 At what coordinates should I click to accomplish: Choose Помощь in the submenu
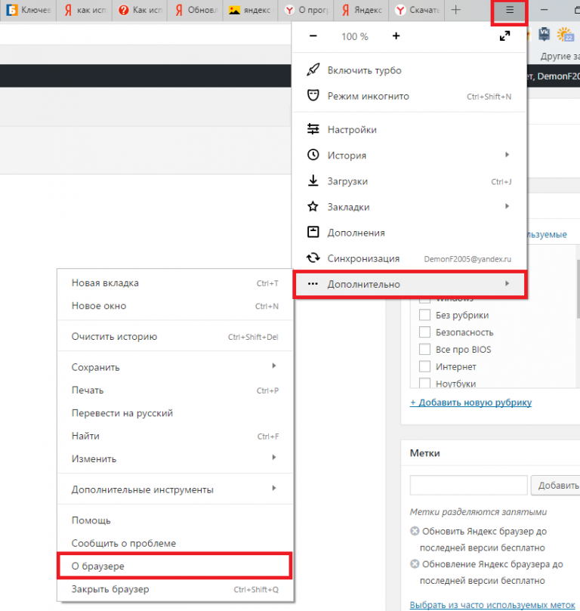(175, 520)
